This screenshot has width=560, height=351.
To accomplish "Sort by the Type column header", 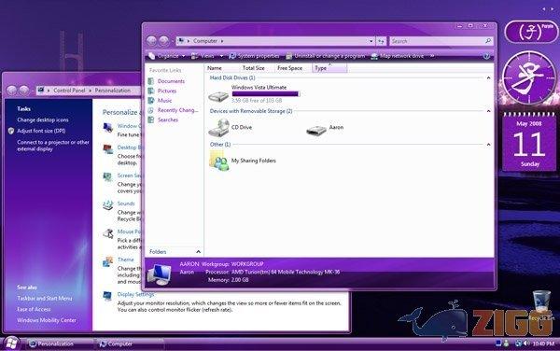I will click(329, 68).
